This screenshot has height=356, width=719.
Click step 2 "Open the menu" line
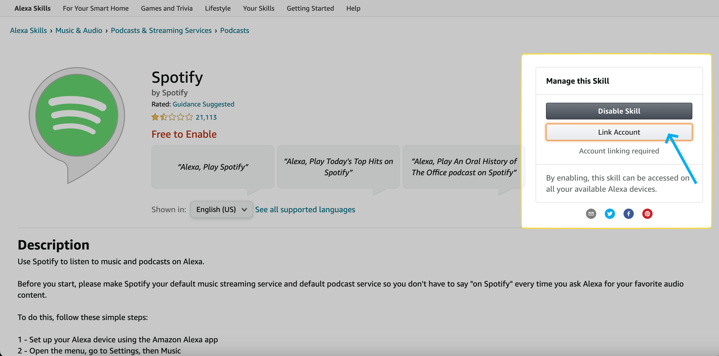pos(99,351)
